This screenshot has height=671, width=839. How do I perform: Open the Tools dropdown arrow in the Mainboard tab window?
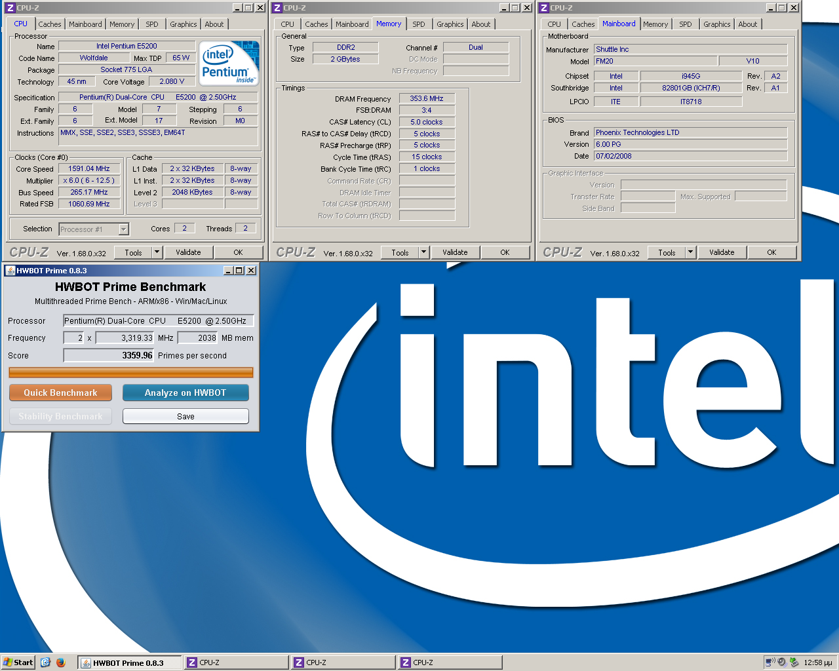[690, 252]
